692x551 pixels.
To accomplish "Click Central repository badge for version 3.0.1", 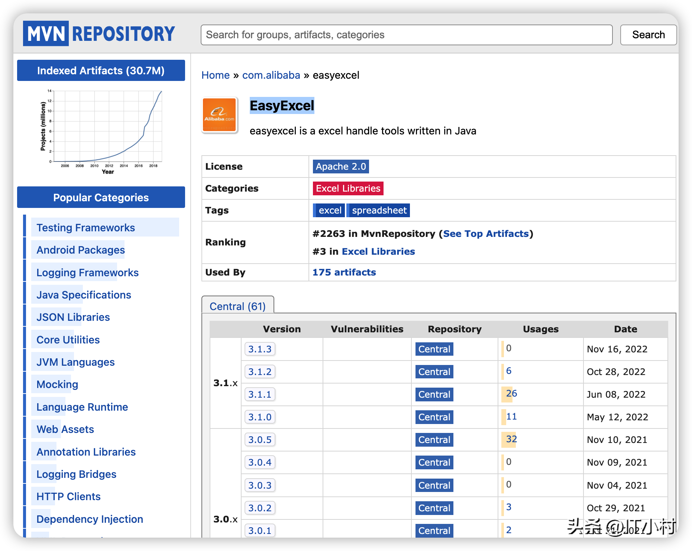I will (x=434, y=531).
